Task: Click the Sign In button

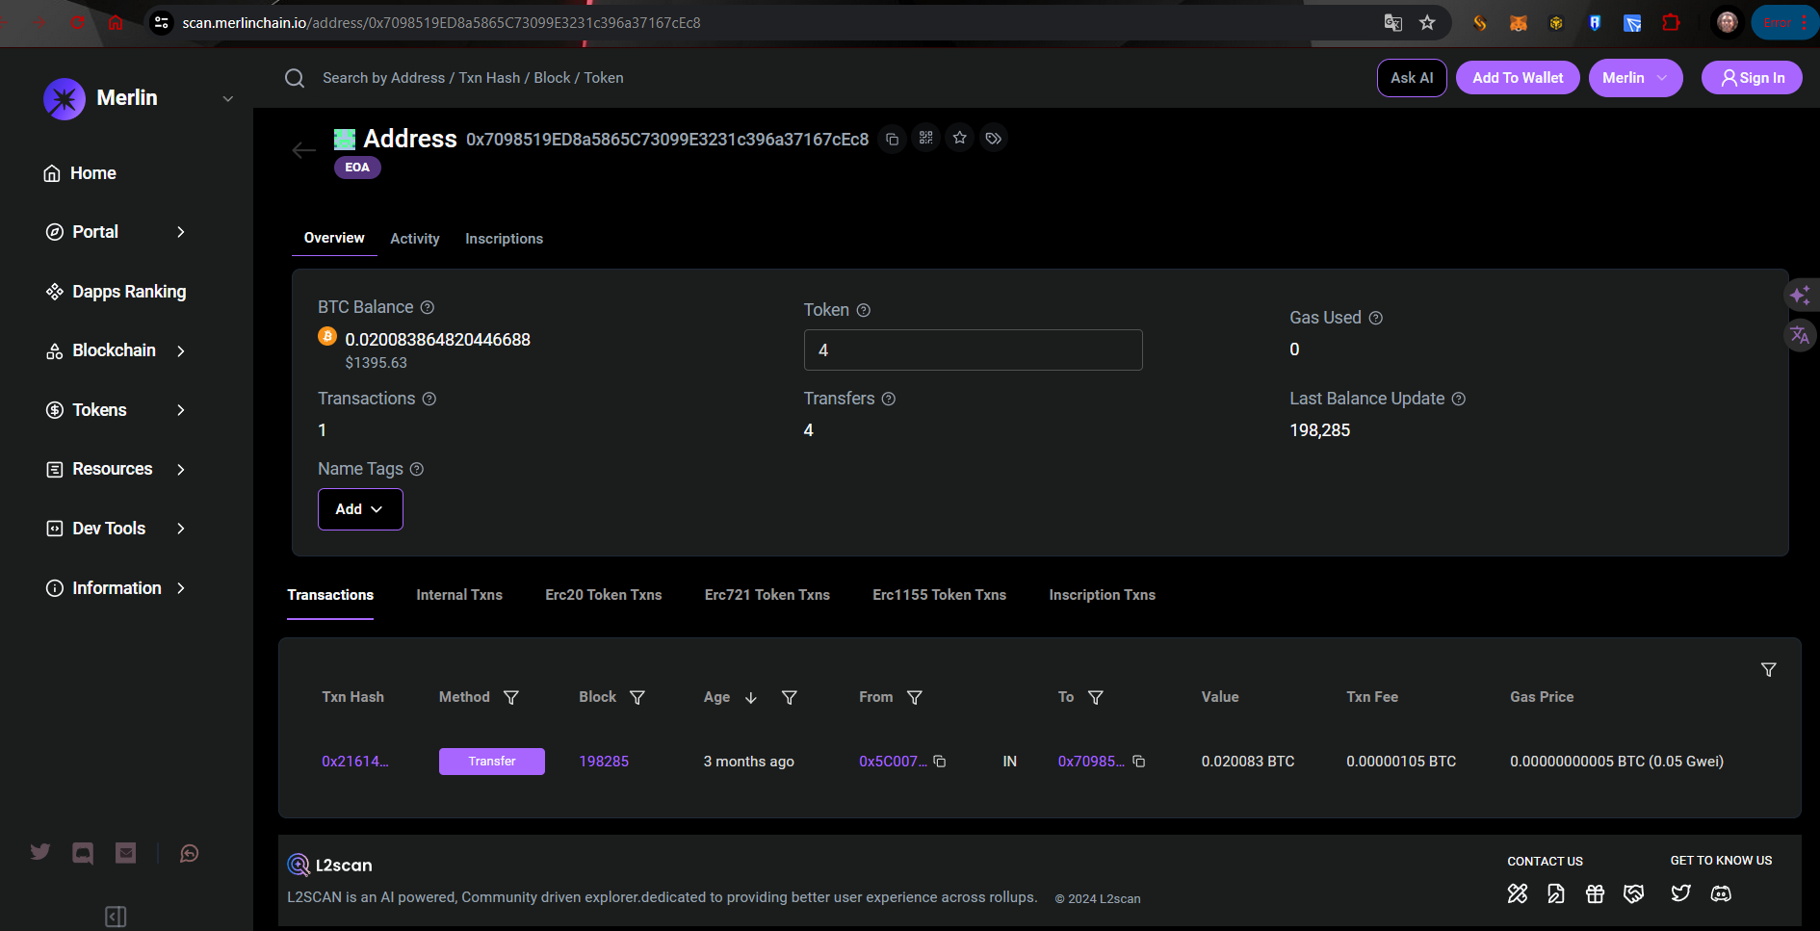Action: pos(1752,78)
